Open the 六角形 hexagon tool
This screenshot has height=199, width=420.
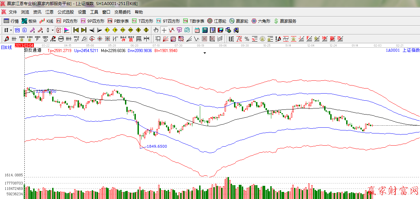click(x=261, y=21)
